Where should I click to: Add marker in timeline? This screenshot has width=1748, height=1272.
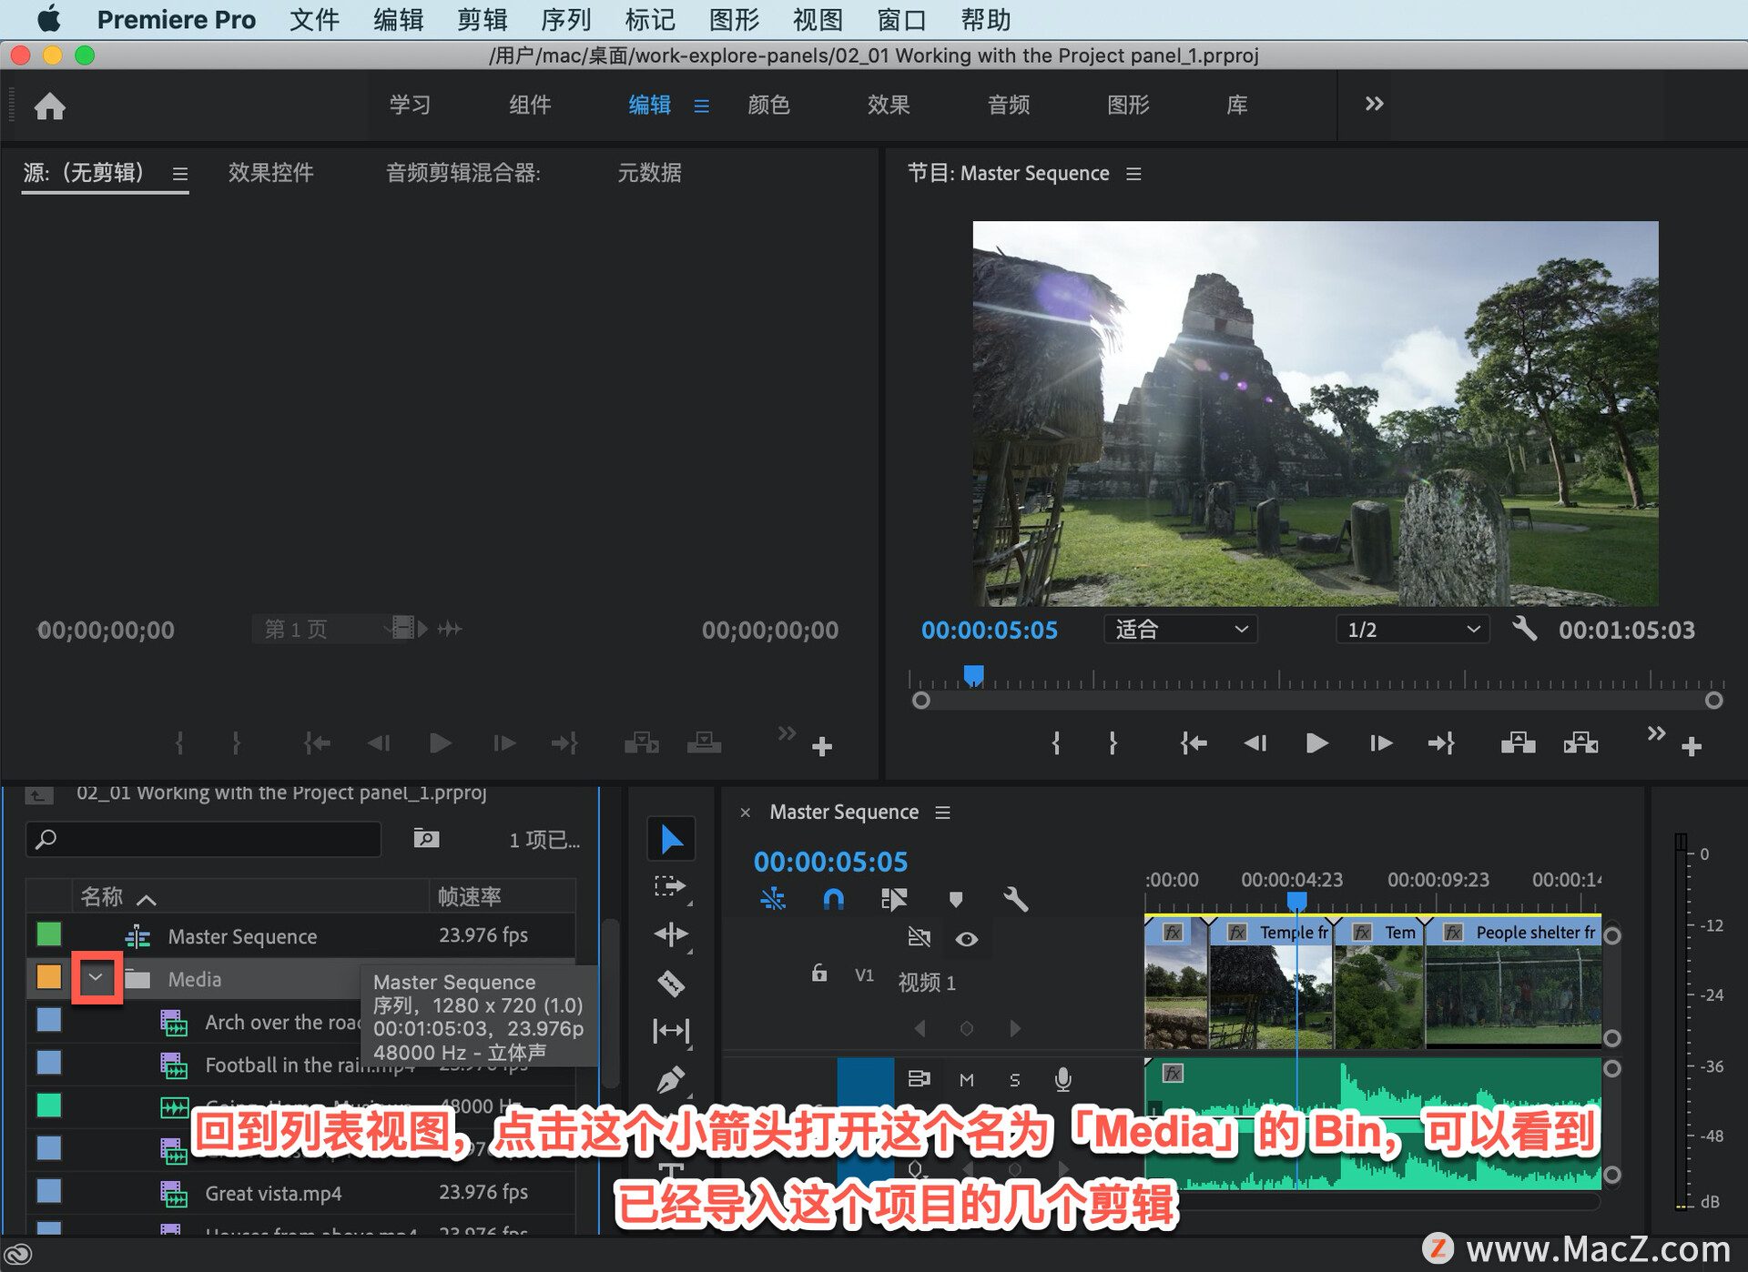pos(955,900)
